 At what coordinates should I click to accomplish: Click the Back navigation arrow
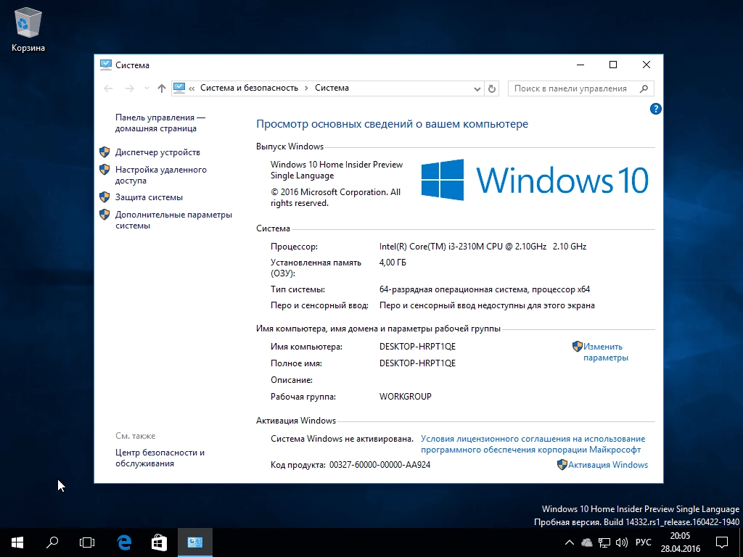(108, 88)
